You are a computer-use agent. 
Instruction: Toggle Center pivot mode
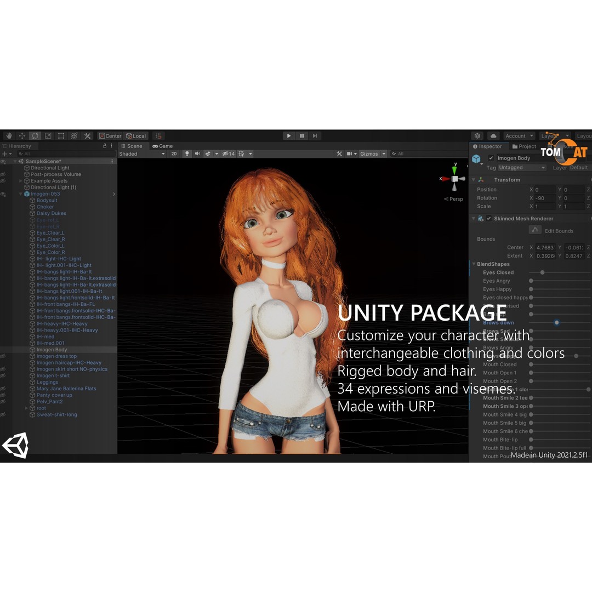coord(110,136)
